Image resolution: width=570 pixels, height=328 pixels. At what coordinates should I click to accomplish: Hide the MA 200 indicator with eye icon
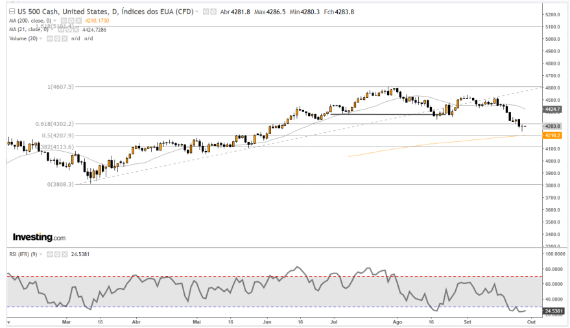(63, 21)
